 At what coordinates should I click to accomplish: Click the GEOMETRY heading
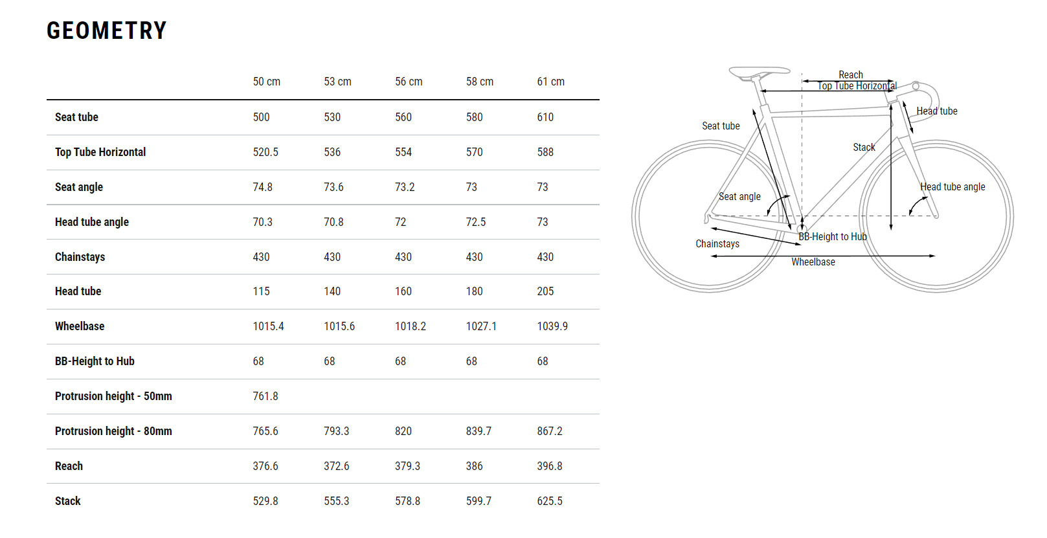click(107, 30)
